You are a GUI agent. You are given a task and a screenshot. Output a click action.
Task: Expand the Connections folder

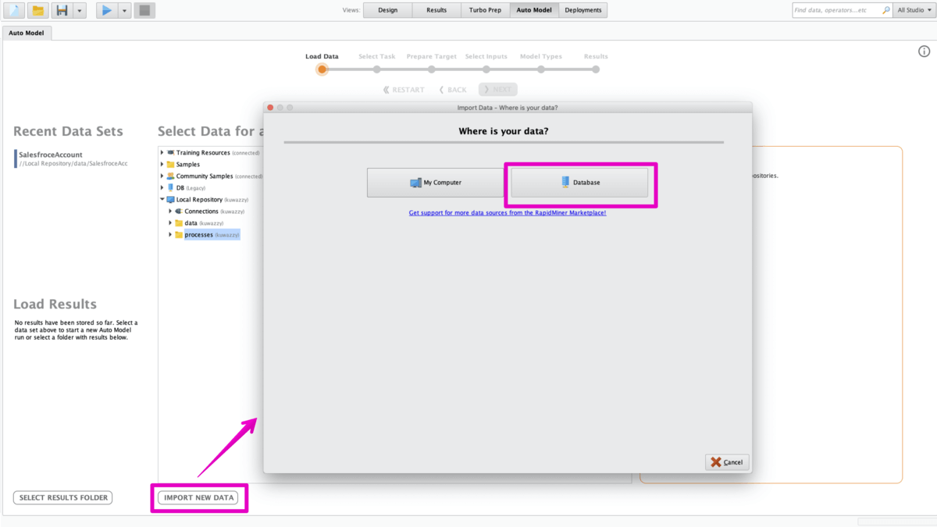170,211
